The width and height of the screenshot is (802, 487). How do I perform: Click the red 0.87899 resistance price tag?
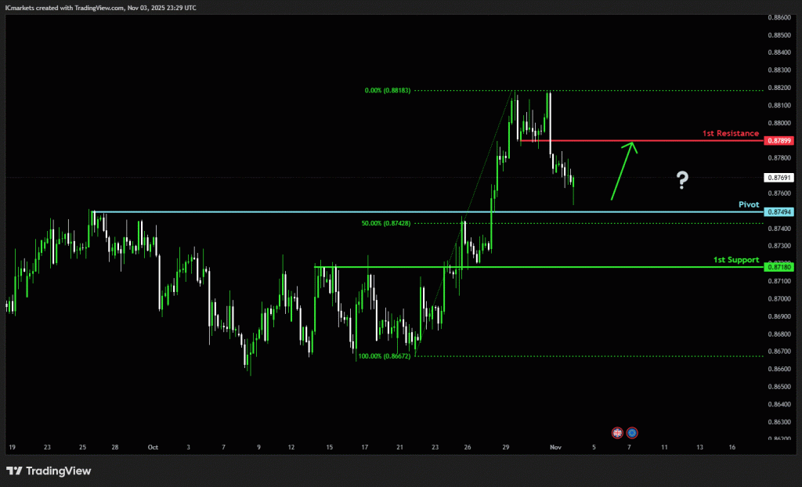coord(780,140)
